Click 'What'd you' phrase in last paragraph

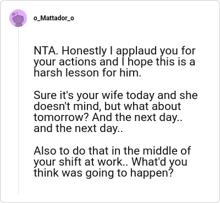(159, 162)
